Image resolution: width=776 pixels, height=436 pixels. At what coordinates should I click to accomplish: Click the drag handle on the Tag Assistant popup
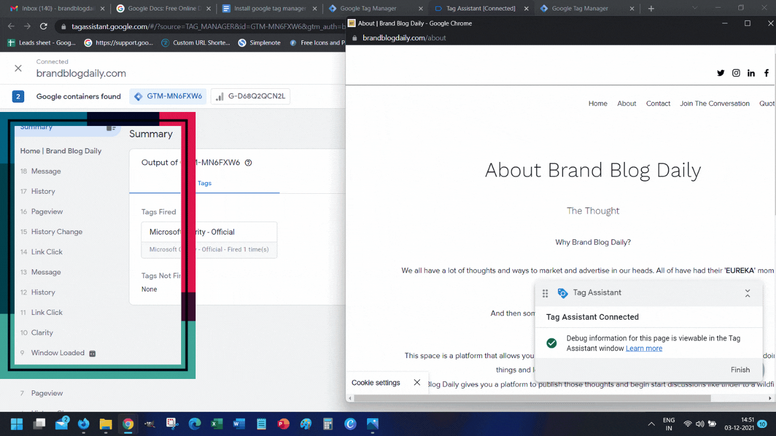(545, 293)
